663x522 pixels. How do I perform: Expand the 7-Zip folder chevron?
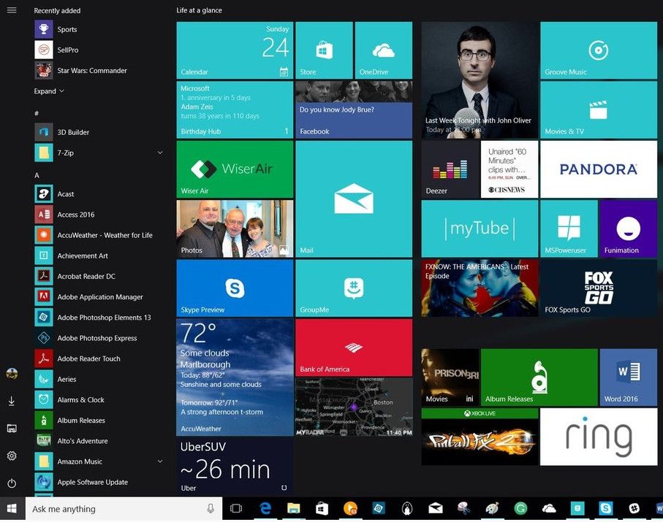click(160, 153)
